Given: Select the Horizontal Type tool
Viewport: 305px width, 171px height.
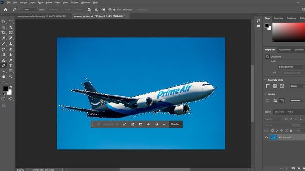Looking at the screenshot, I should [x=10, y=66].
